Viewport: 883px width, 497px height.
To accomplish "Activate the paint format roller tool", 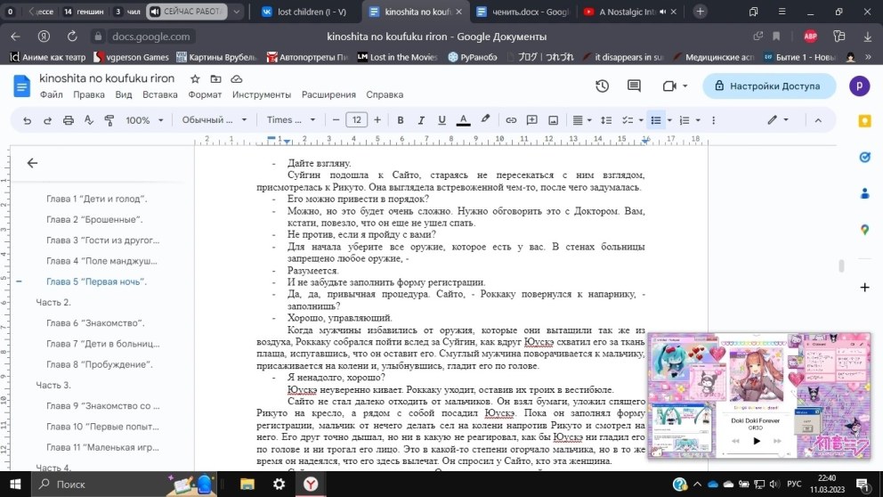I will click(x=109, y=120).
